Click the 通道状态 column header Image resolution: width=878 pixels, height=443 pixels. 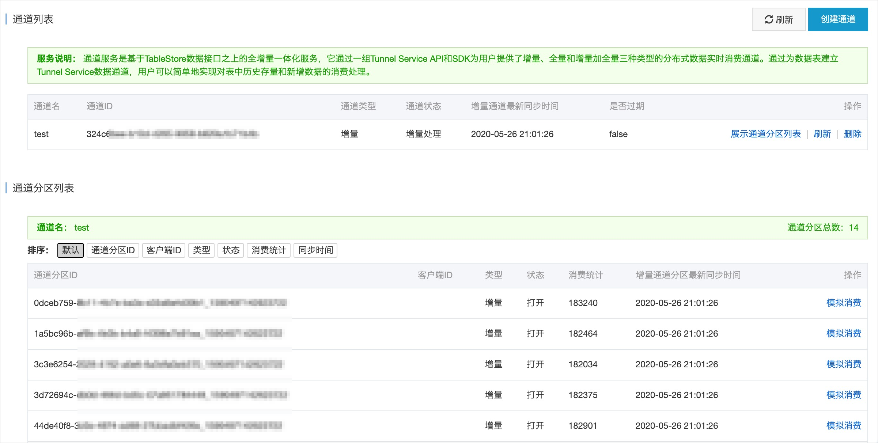click(x=424, y=106)
